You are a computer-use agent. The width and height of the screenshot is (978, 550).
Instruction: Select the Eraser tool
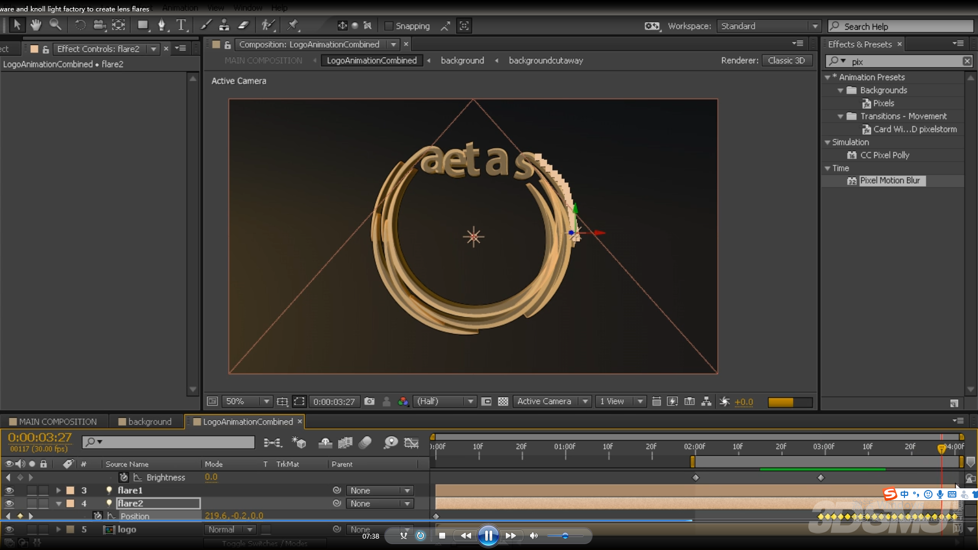(243, 25)
